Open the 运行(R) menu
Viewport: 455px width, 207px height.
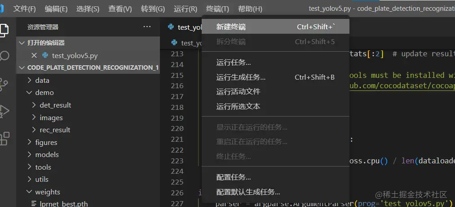point(186,9)
